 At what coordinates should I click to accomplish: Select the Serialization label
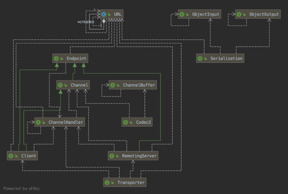(226, 58)
